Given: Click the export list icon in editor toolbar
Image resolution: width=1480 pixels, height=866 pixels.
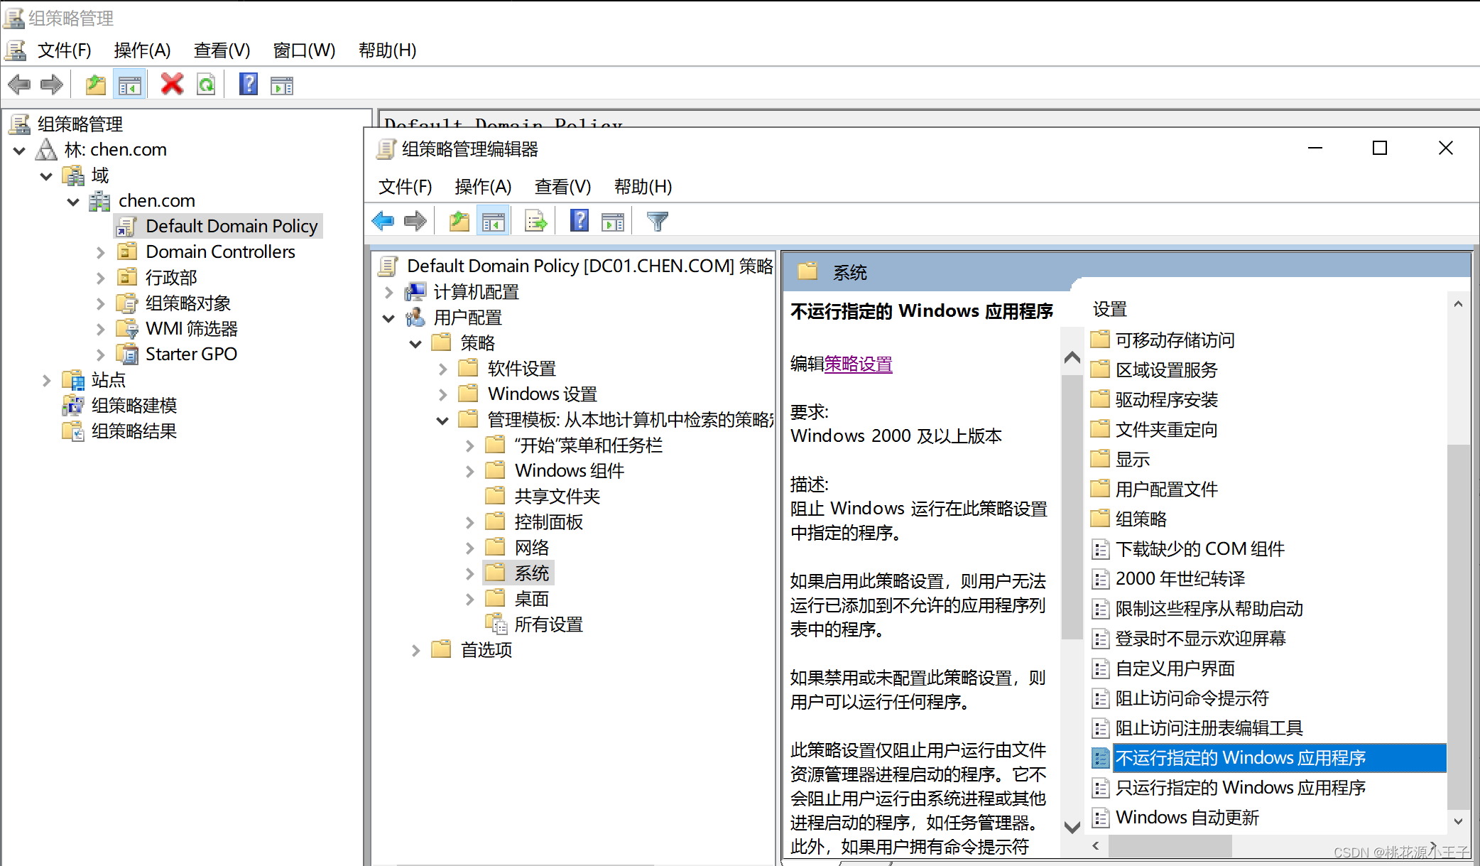Looking at the screenshot, I should [535, 222].
